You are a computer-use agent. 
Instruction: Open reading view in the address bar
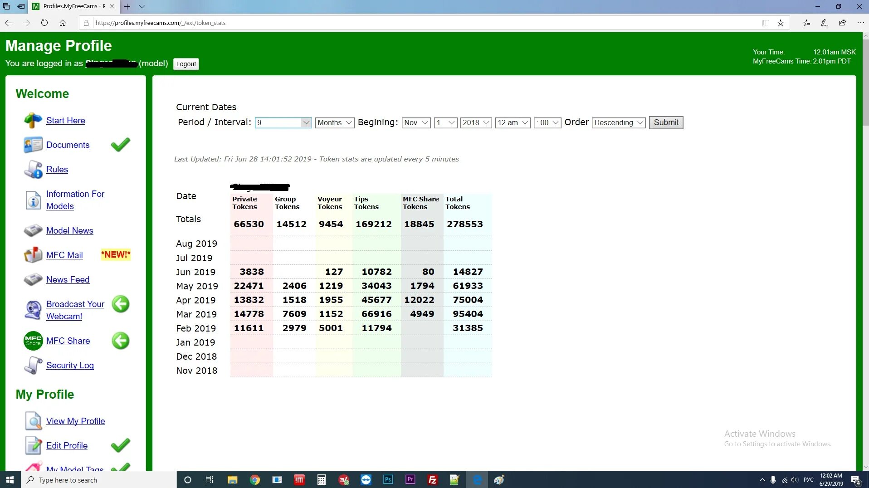(x=766, y=23)
